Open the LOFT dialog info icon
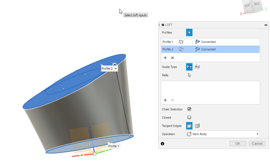The height and width of the screenshot is (164, 270). click(x=162, y=144)
